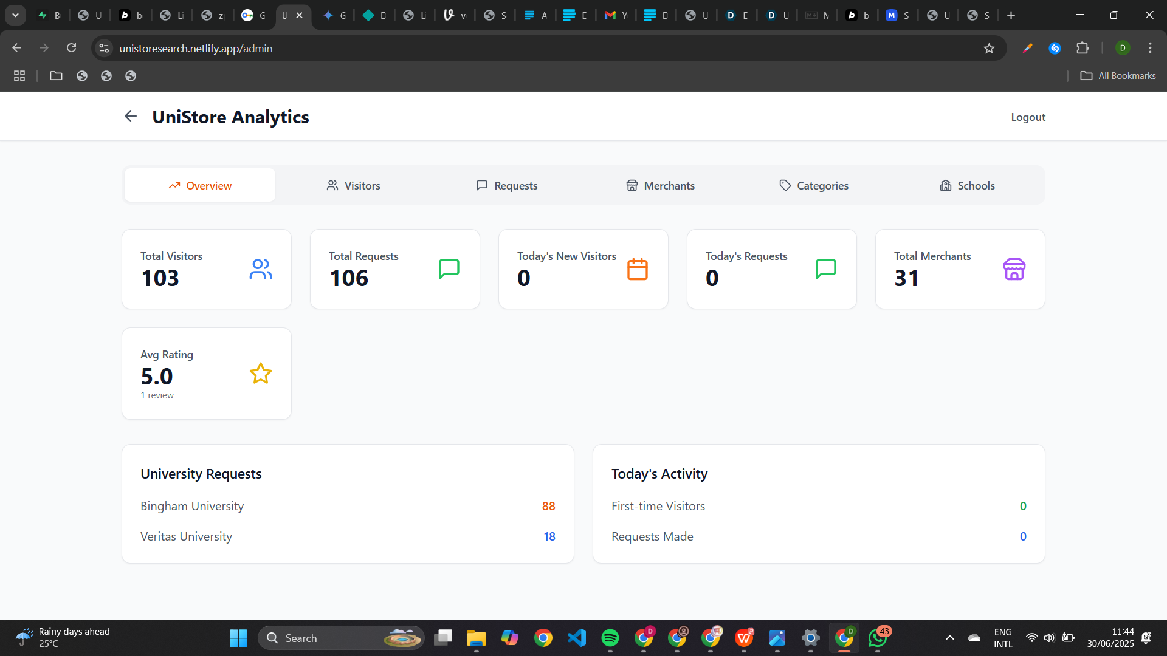The width and height of the screenshot is (1167, 656).
Task: Click the green Total Requests chat icon
Action: pyautogui.click(x=449, y=268)
